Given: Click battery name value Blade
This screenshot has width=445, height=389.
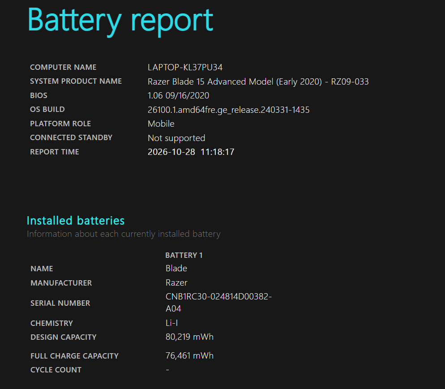Looking at the screenshot, I should pyautogui.click(x=176, y=269).
